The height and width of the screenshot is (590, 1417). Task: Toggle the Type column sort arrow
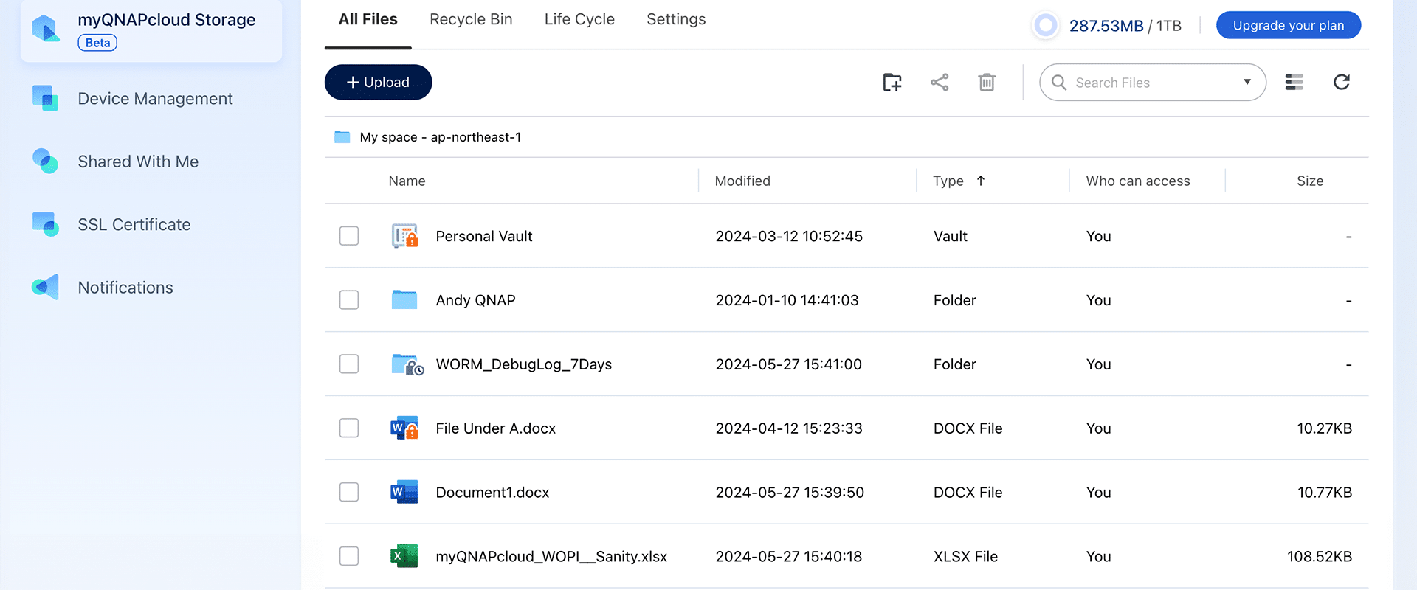pos(981,181)
